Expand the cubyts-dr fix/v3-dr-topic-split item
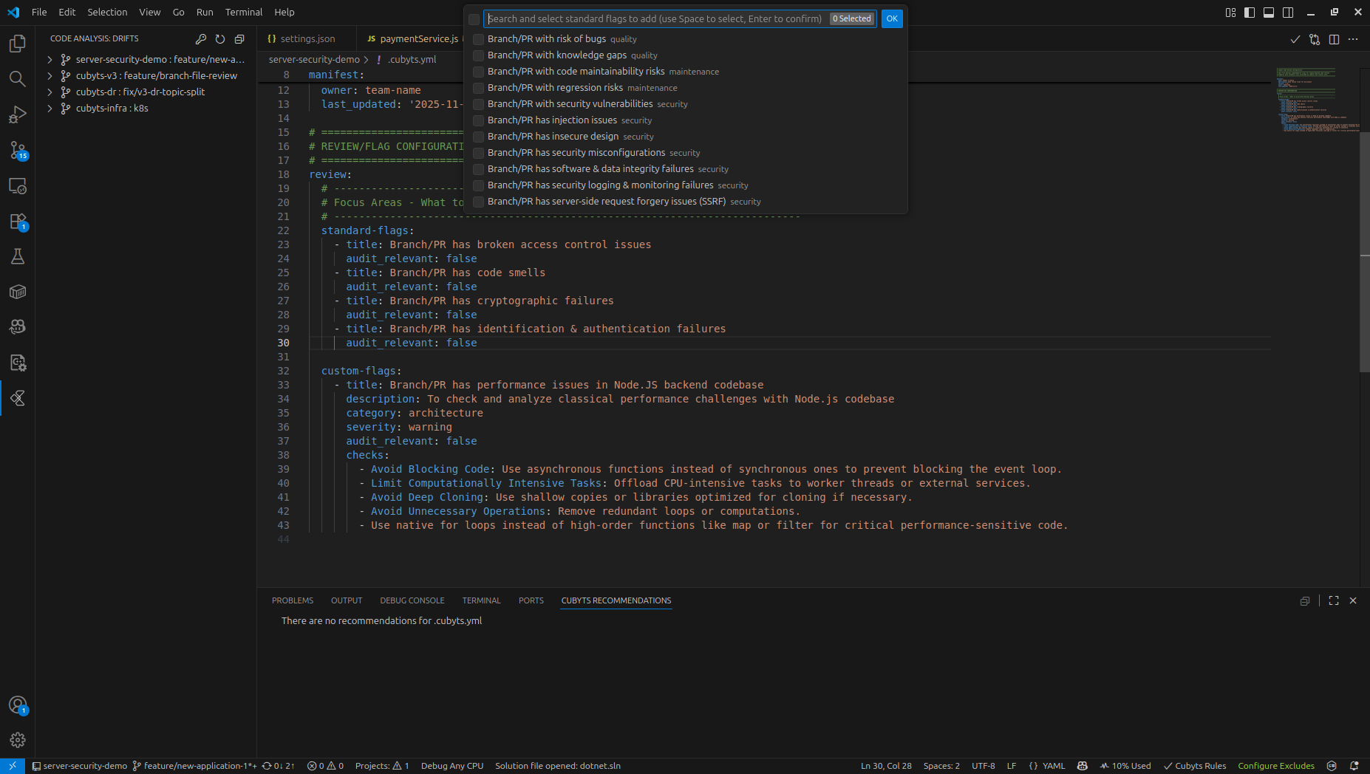This screenshot has height=774, width=1370. [50, 92]
